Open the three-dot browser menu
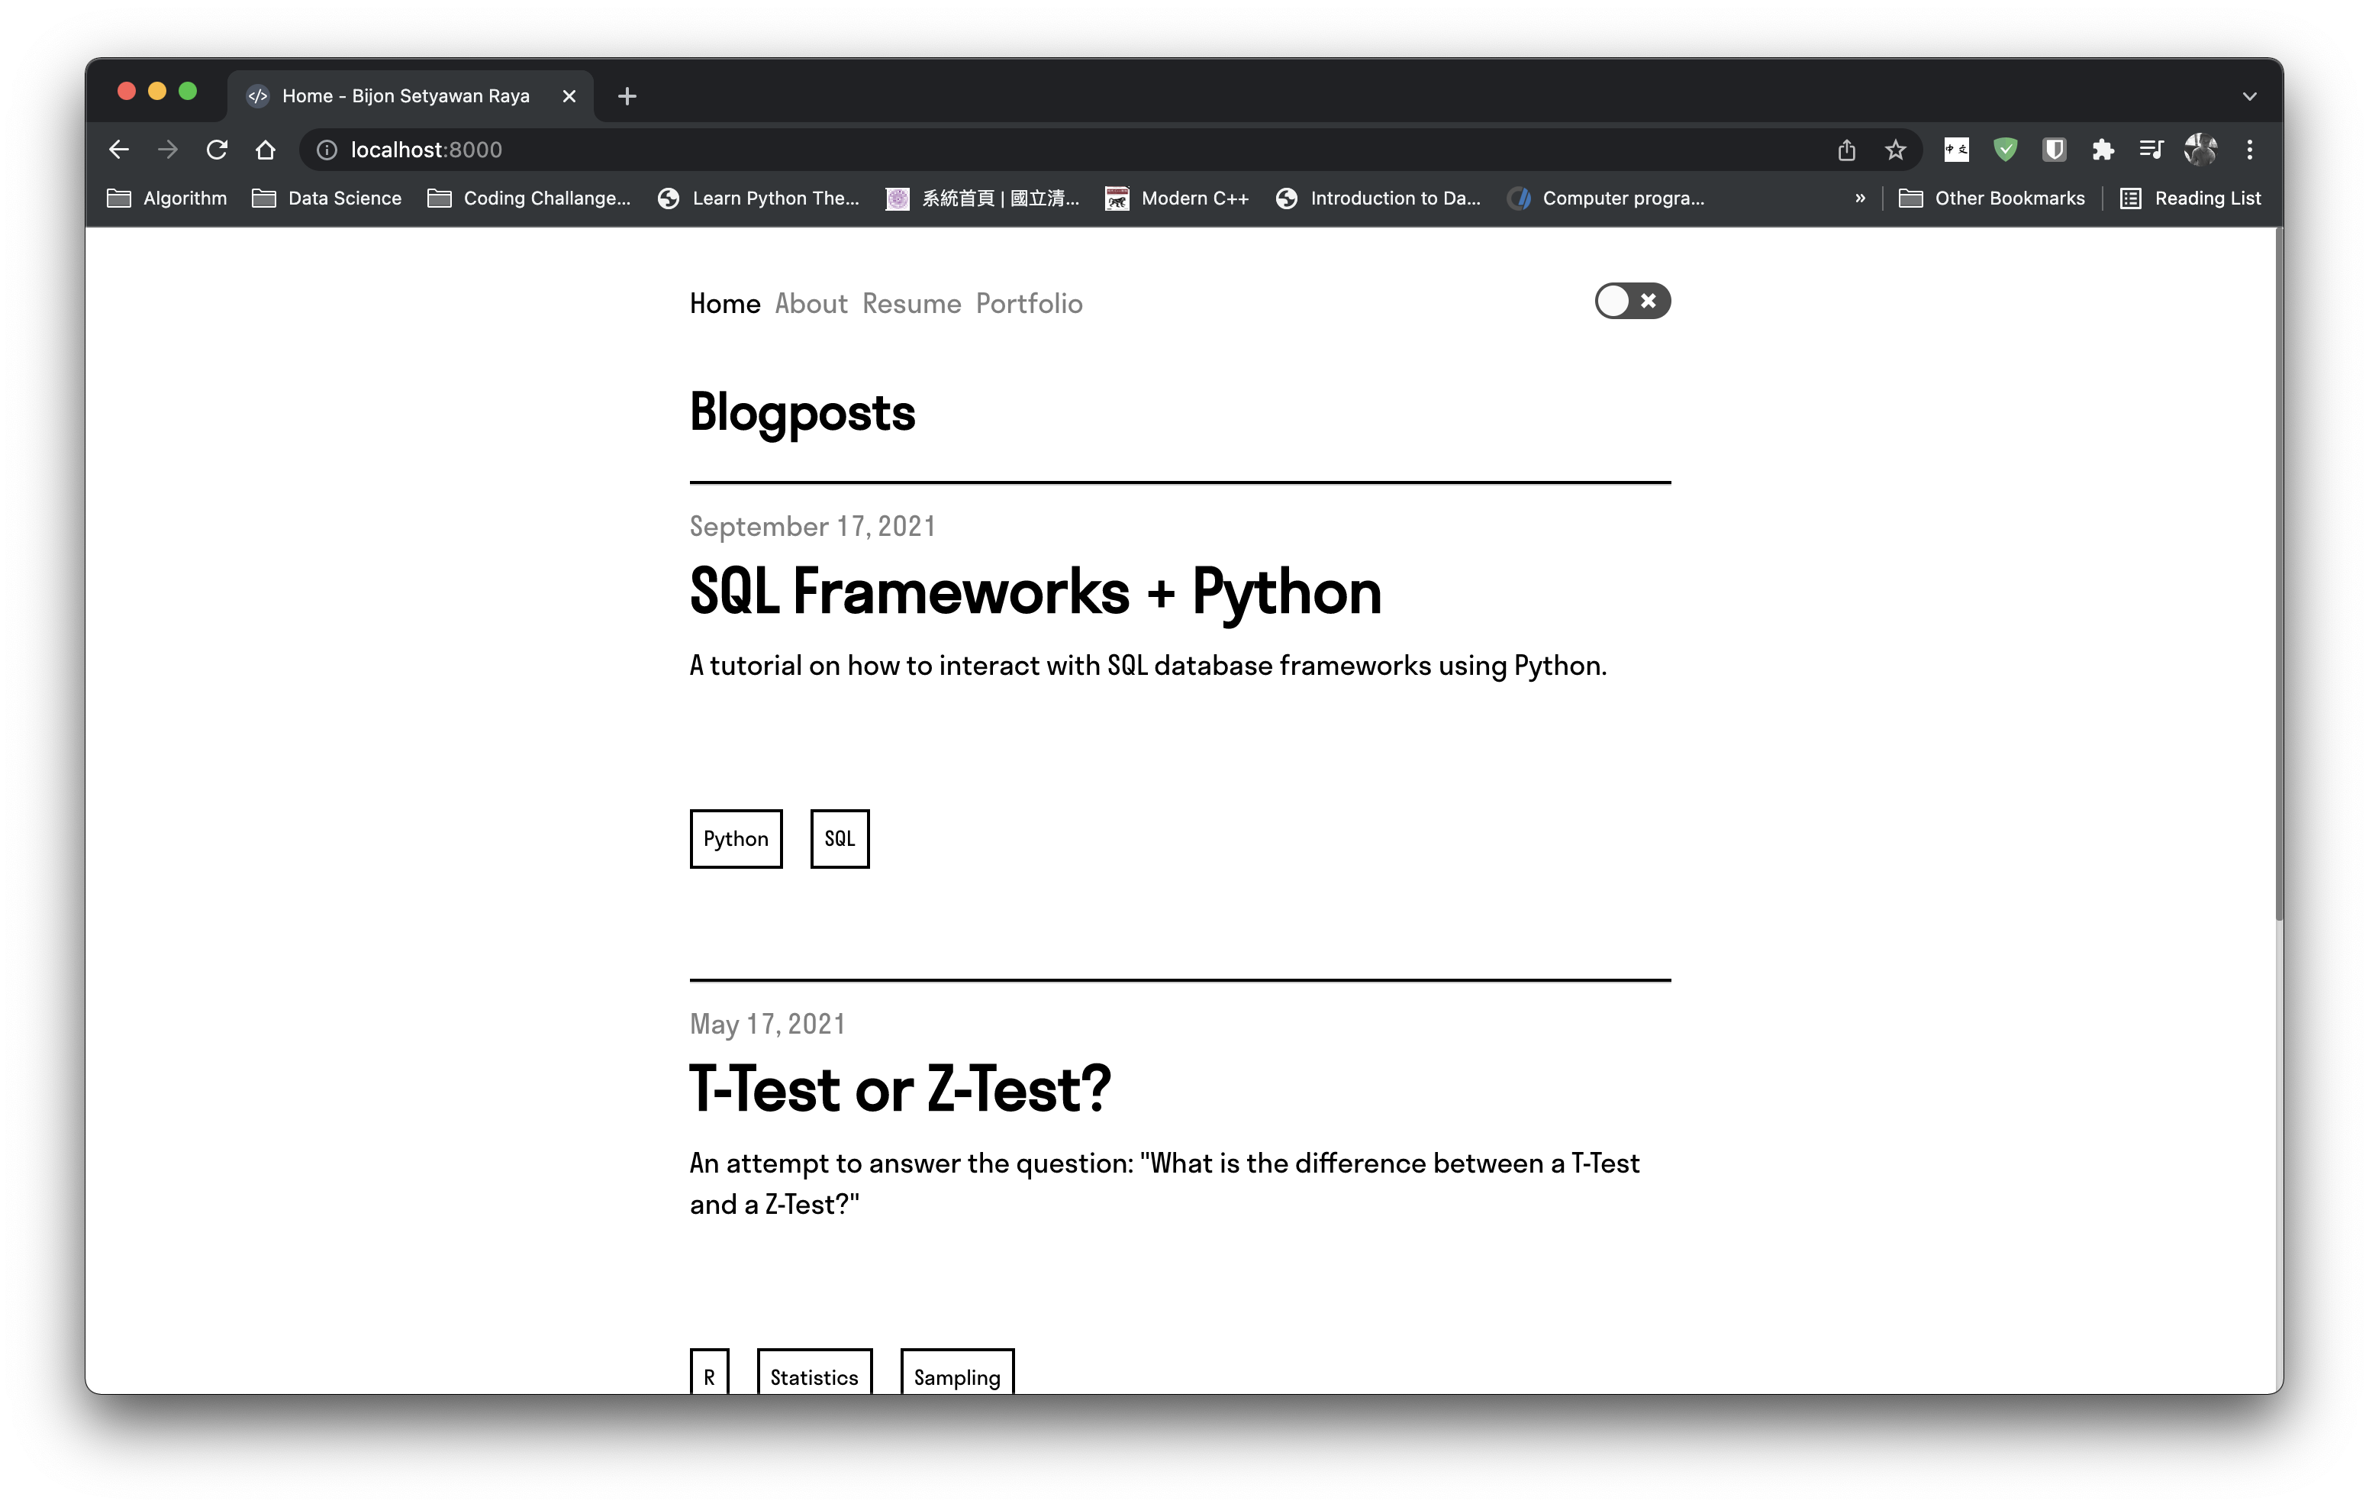Screen dimensions: 2369x1507 pos(2250,149)
